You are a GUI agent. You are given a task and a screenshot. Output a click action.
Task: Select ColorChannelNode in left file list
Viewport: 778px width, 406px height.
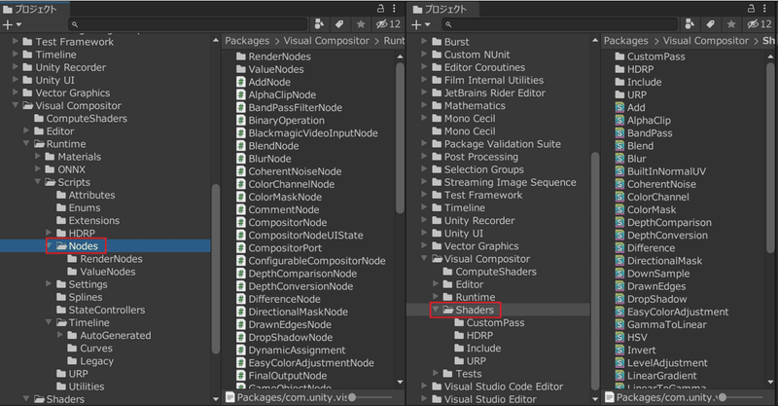point(285,184)
